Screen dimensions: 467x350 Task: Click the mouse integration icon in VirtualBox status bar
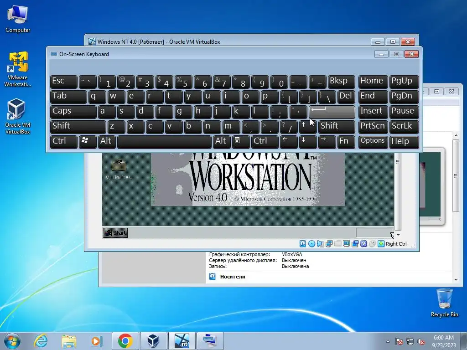click(372, 244)
